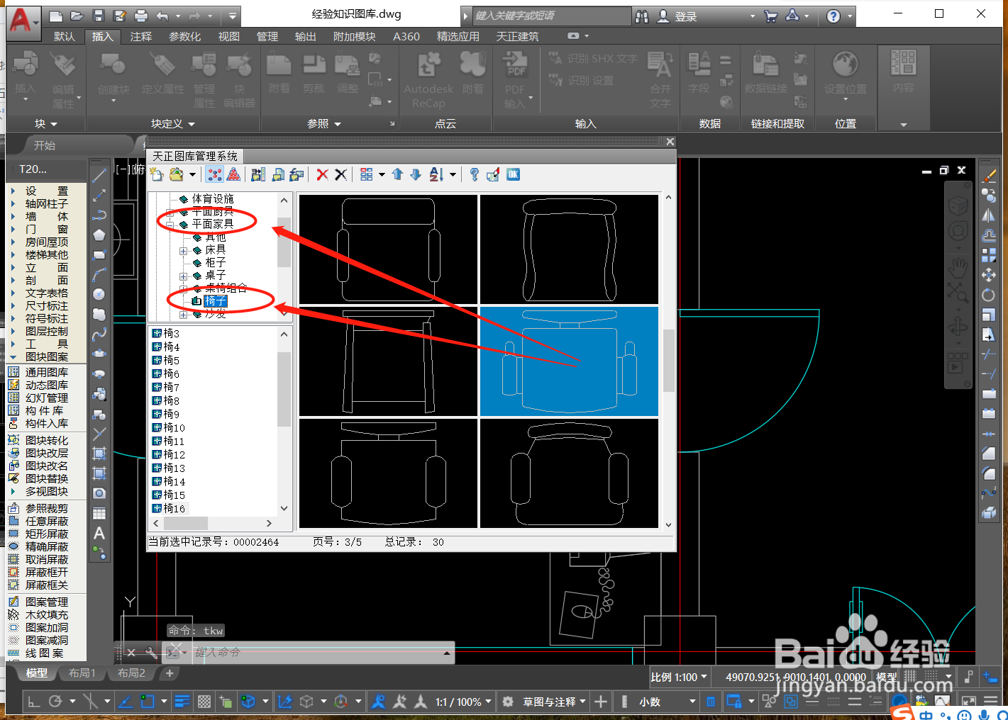Click the Print icon in quick access toolbar
Screen dimensions: 1008x720
tap(141, 16)
